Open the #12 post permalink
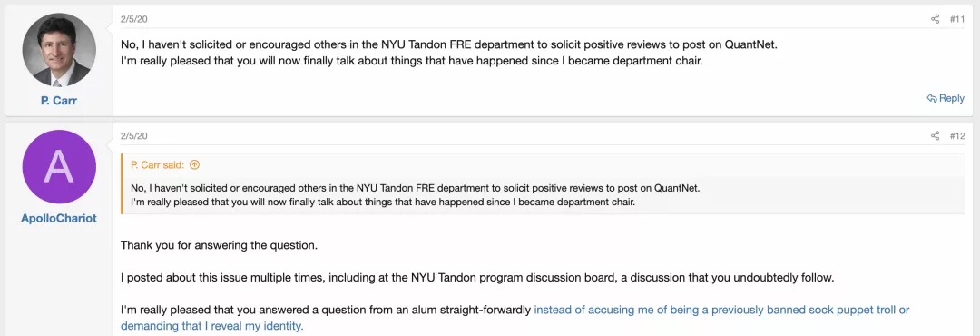The width and height of the screenshot is (980, 336). tap(957, 136)
